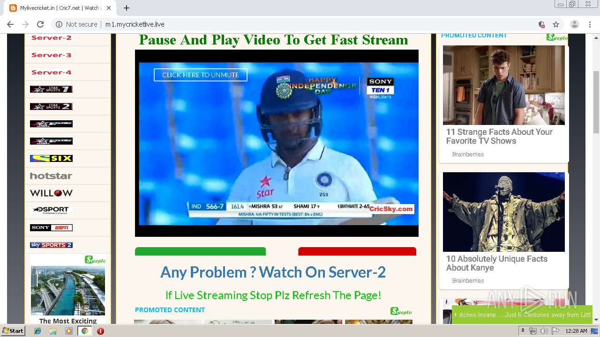Open the hotstar channel
The height and width of the screenshot is (337, 600).
coord(51,176)
